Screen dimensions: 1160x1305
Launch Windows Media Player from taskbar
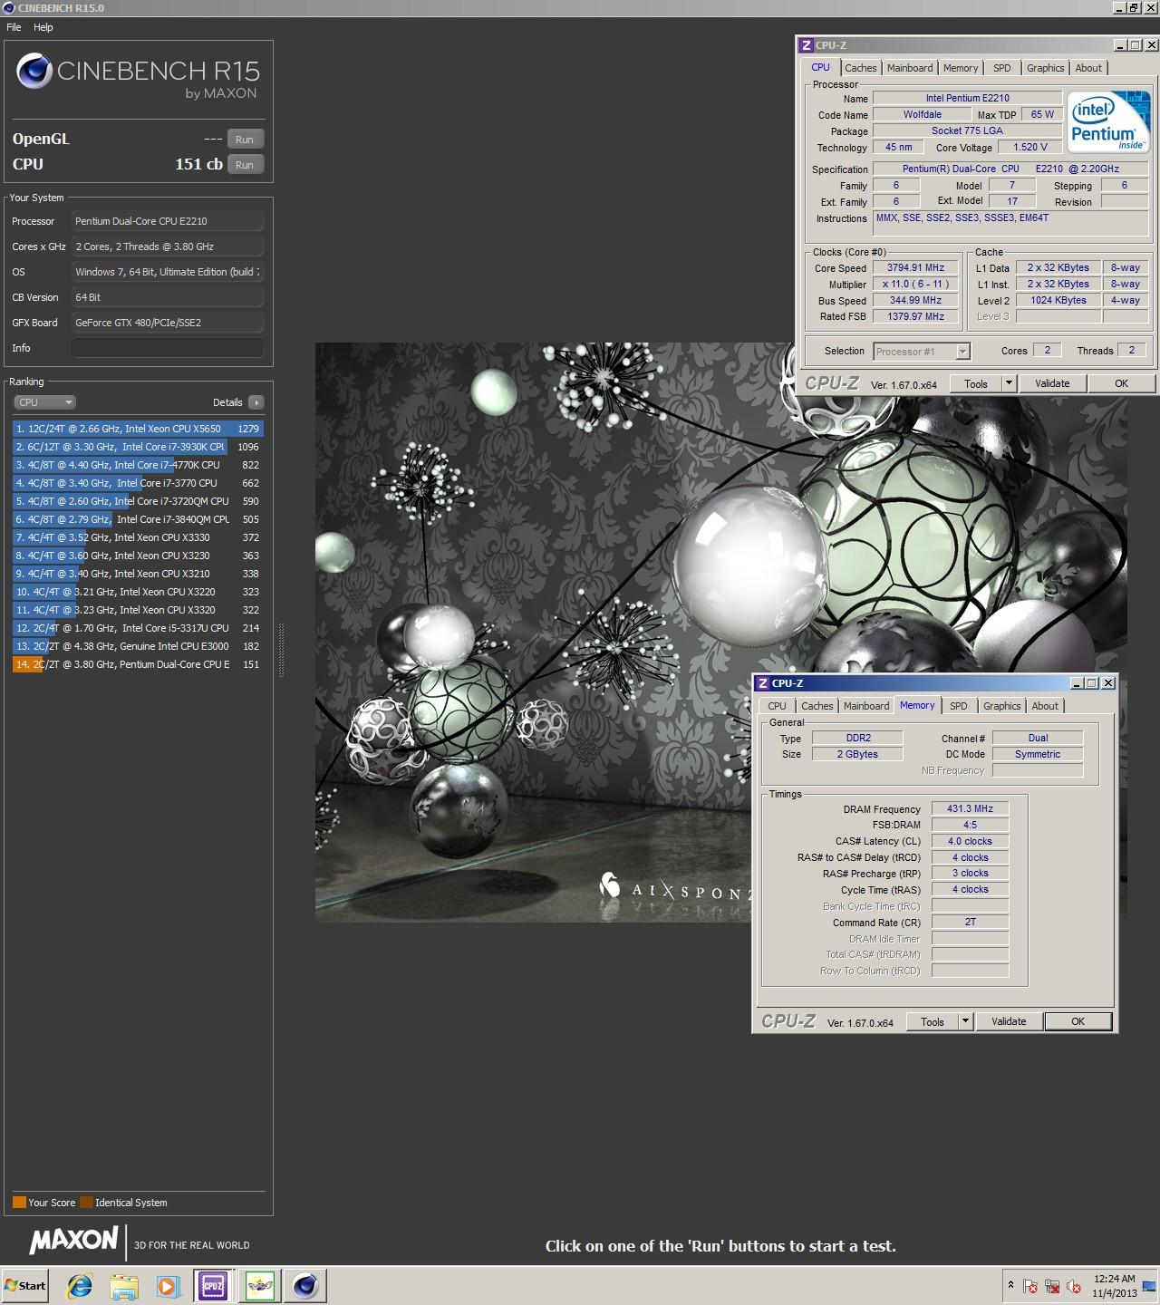coord(168,1285)
